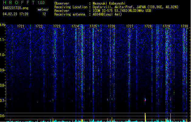Click the 1725 time marker
The image size is (191, 122).
93,26
